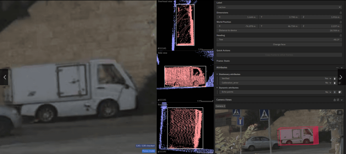Screen dimensions: 346x154
Task: Delete the Calibration_error attribute
Action: [x=335, y=83]
